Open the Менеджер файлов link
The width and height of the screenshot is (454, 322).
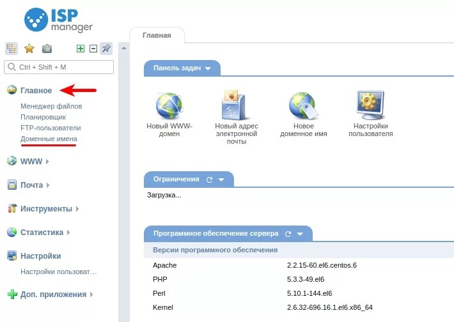[51, 106]
